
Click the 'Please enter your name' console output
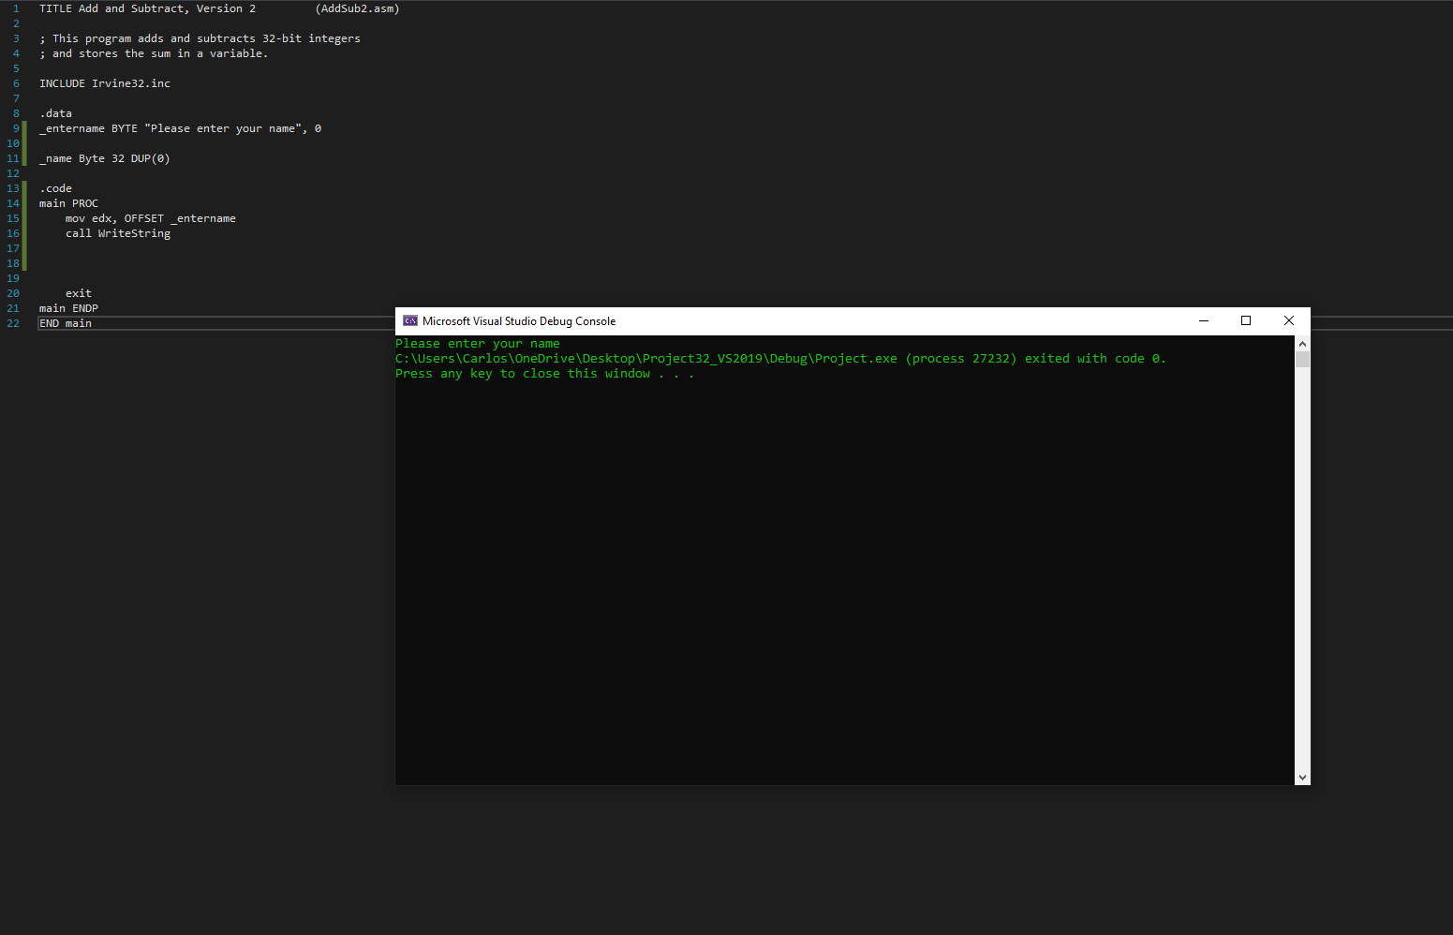[478, 343]
